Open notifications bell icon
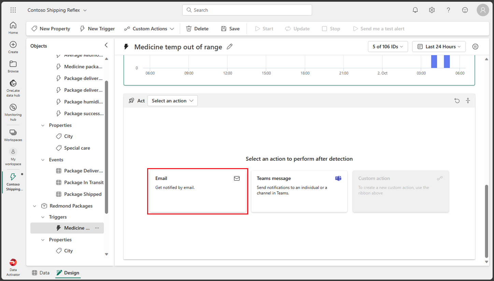 click(415, 10)
